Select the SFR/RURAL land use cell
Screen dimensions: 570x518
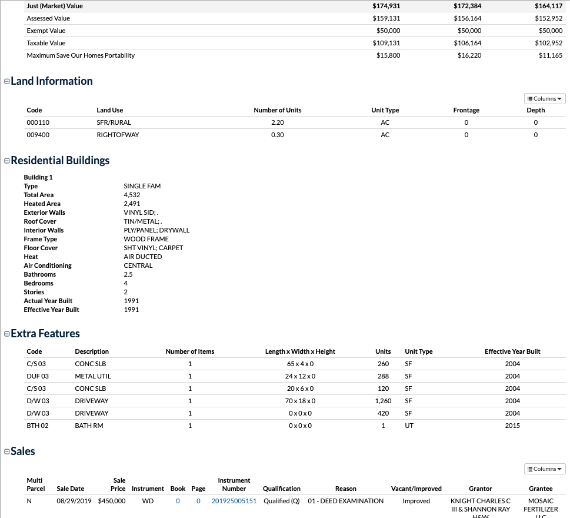(114, 122)
